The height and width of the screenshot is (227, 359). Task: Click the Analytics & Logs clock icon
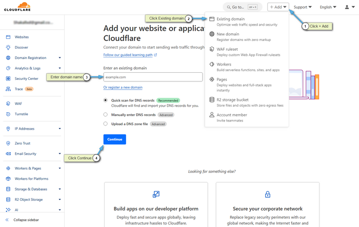point(8,68)
